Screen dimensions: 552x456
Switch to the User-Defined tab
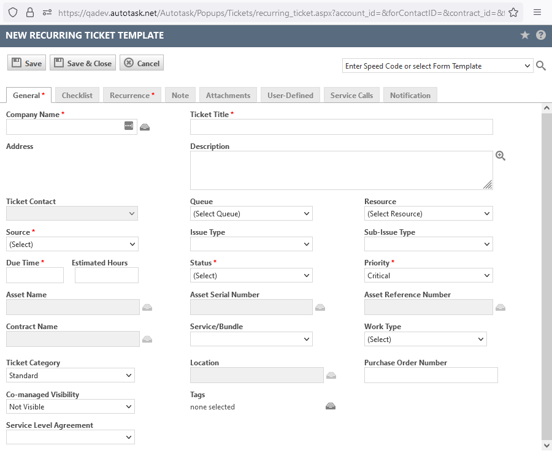click(291, 96)
